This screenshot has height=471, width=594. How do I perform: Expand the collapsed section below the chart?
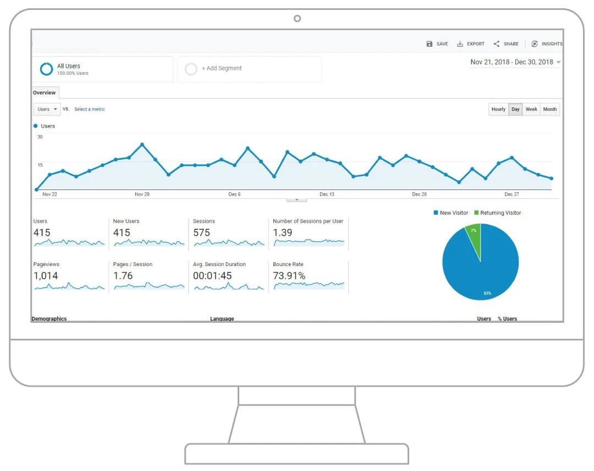(296, 199)
